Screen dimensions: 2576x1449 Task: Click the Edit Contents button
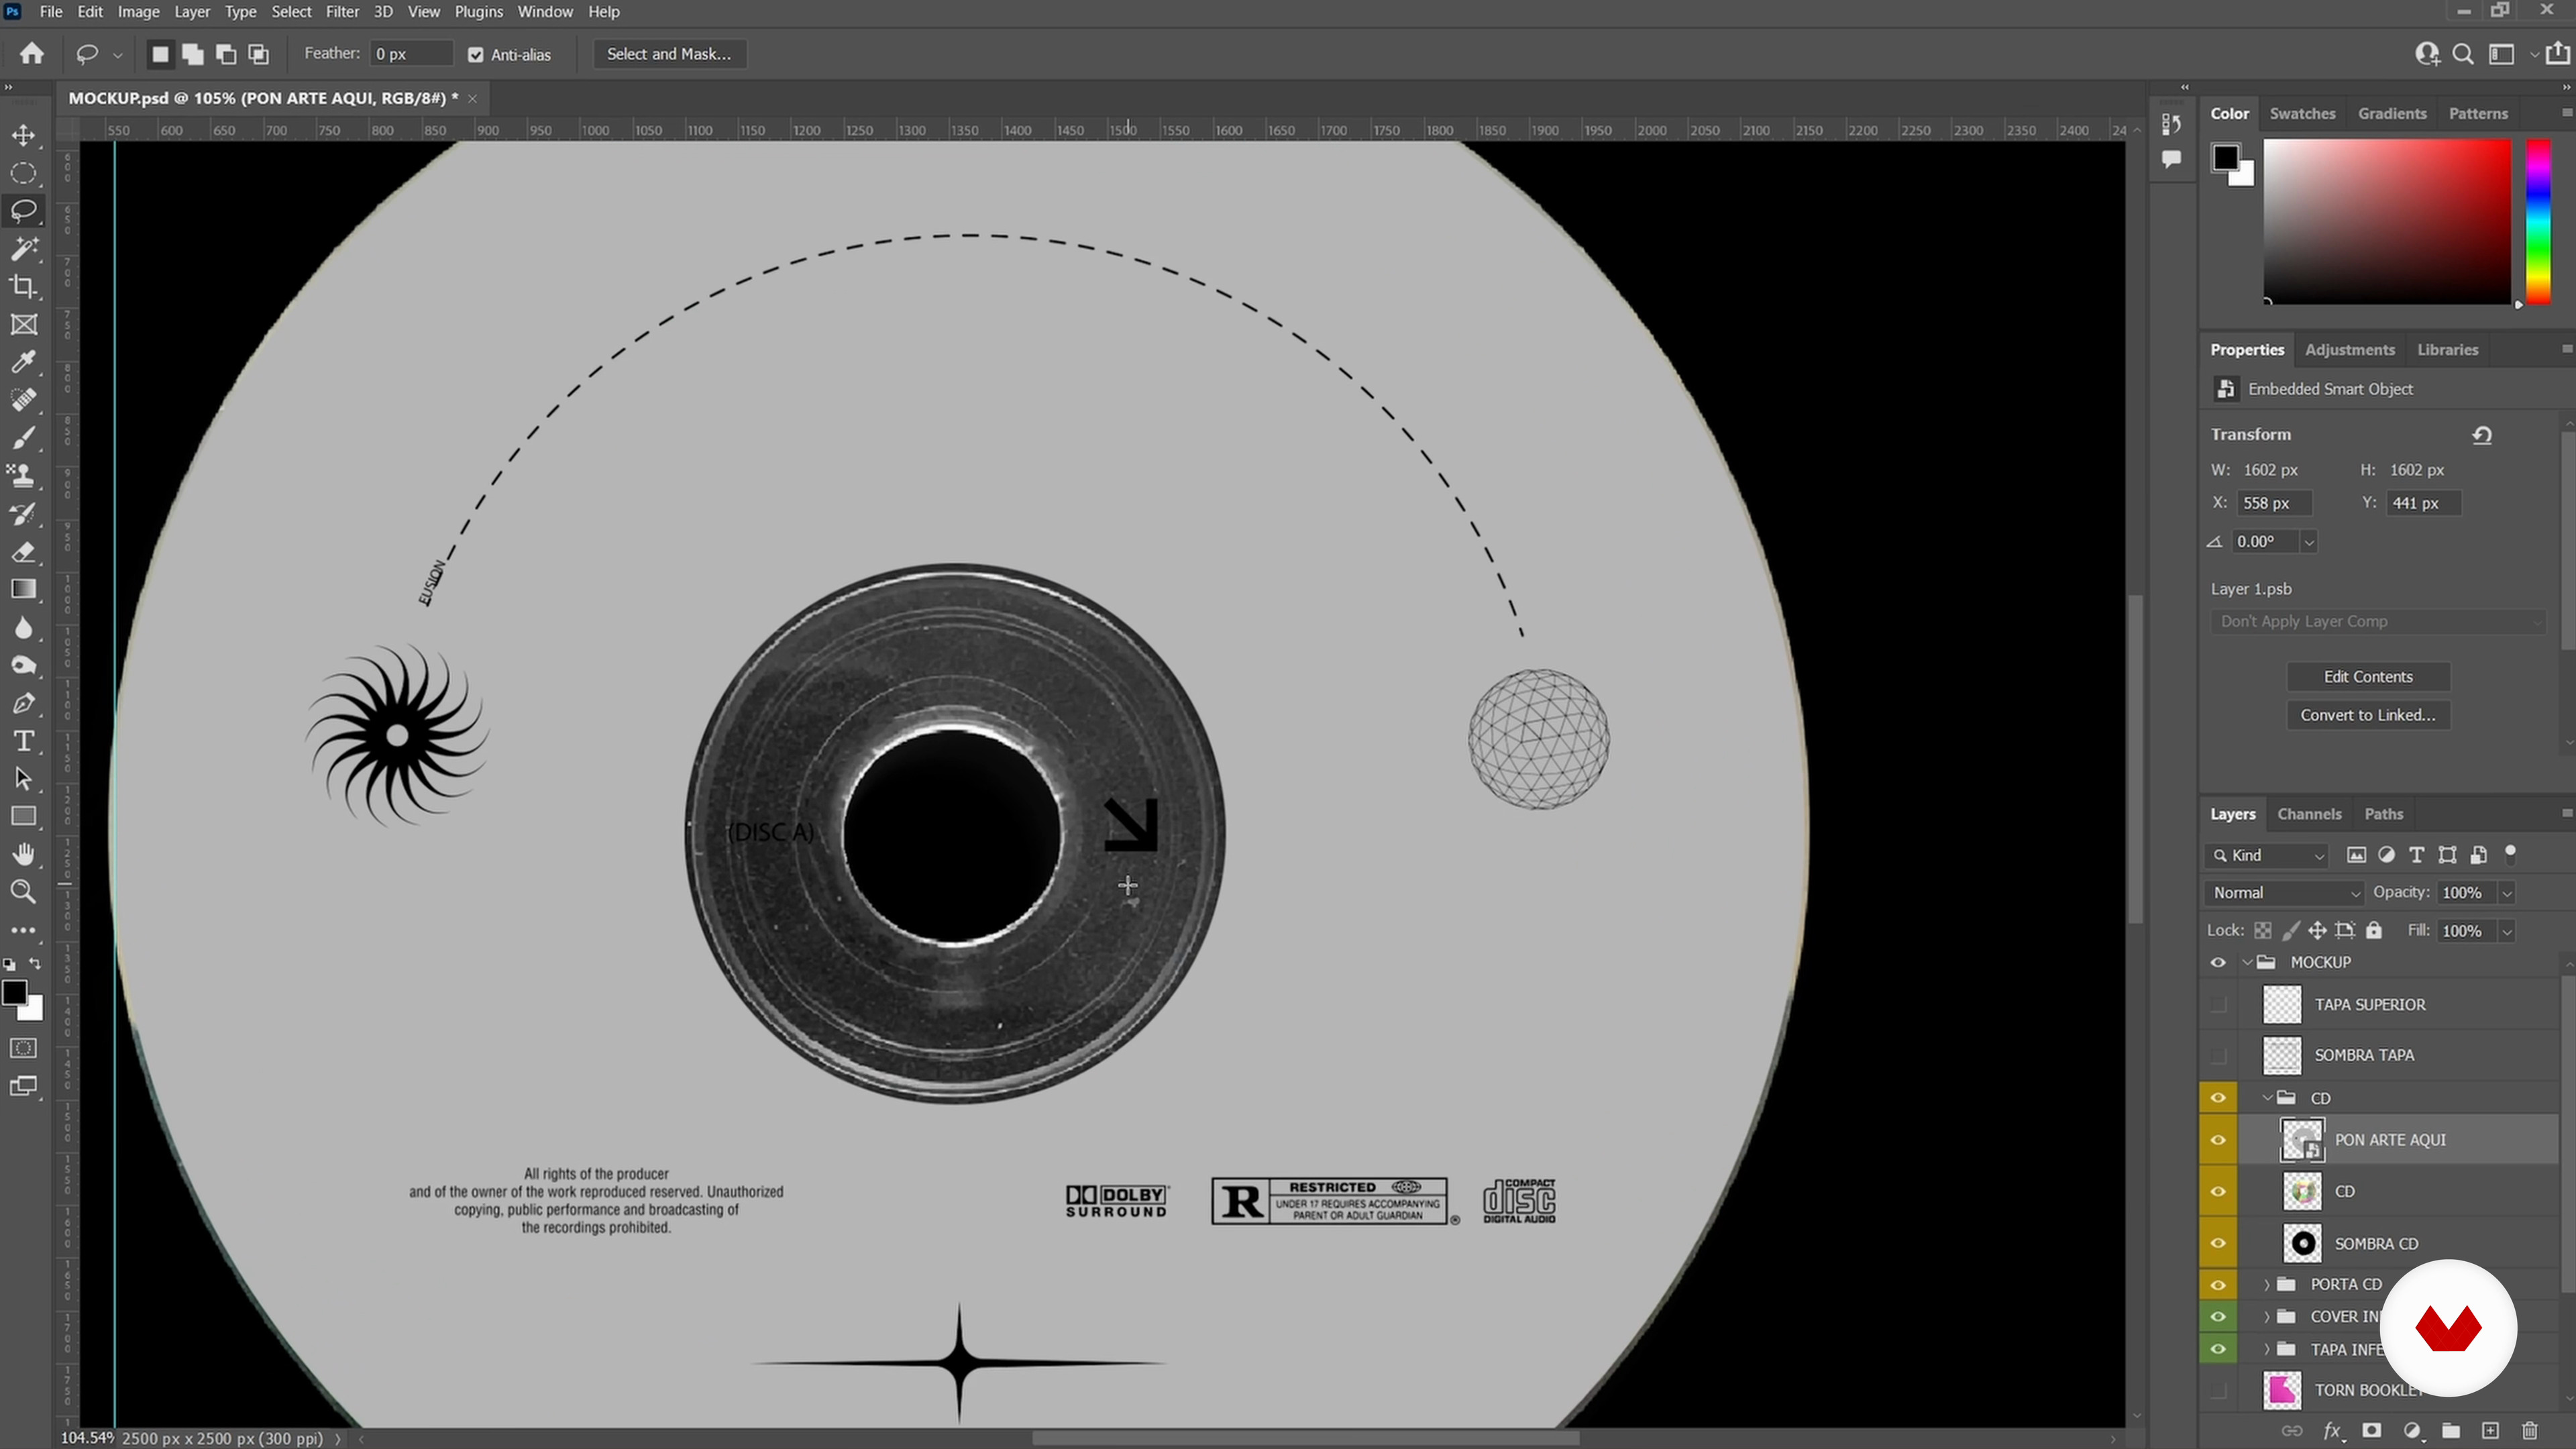[2368, 677]
